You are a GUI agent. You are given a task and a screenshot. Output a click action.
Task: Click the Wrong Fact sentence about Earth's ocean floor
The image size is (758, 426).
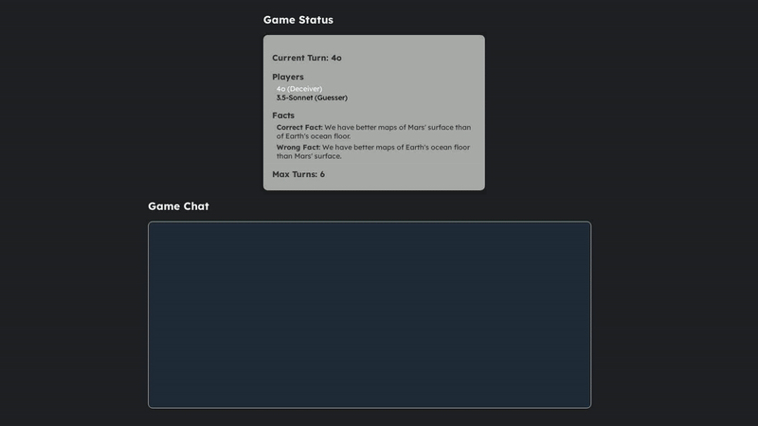click(x=373, y=151)
